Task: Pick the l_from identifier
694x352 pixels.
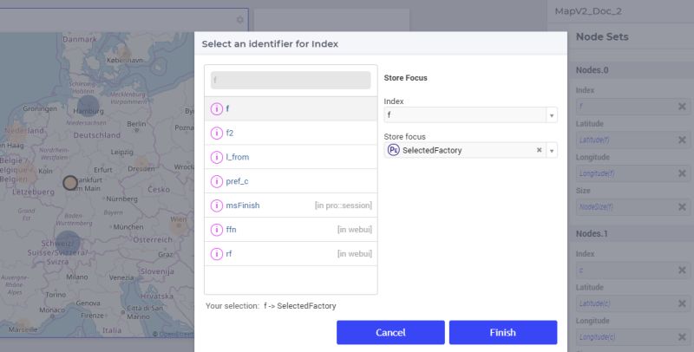Action: [291, 157]
